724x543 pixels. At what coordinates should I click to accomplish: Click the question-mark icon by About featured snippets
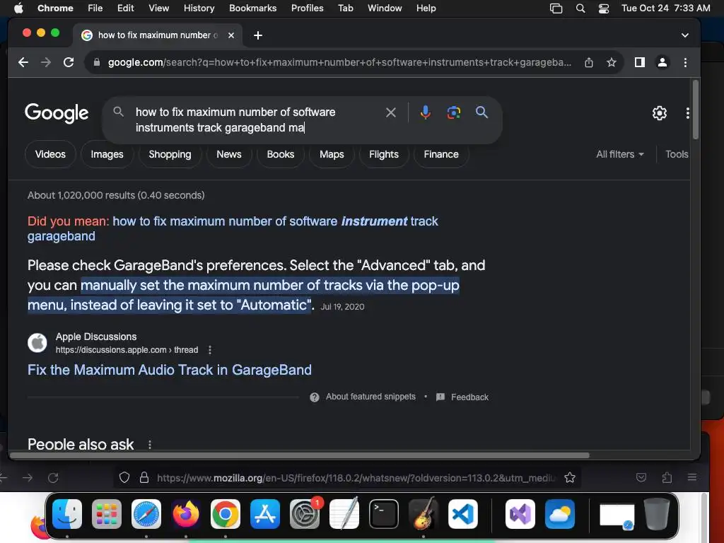pos(315,397)
